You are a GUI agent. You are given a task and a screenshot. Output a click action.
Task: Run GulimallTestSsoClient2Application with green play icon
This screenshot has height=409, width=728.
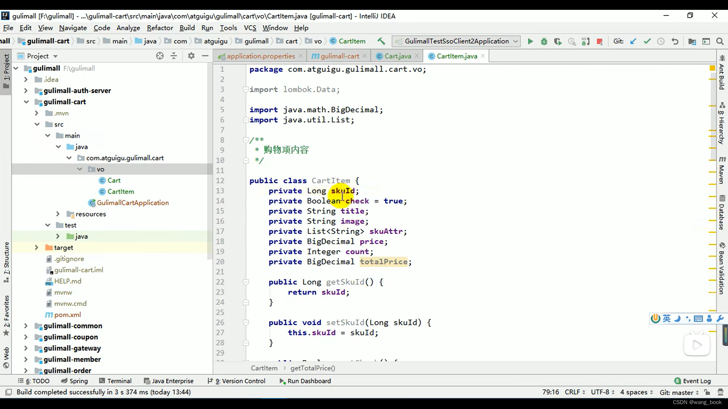pos(530,41)
